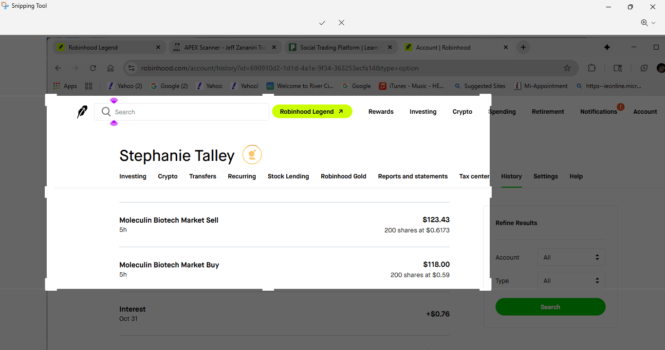
Task: Open the Apps bookmarks shortcut
Action: (65, 86)
